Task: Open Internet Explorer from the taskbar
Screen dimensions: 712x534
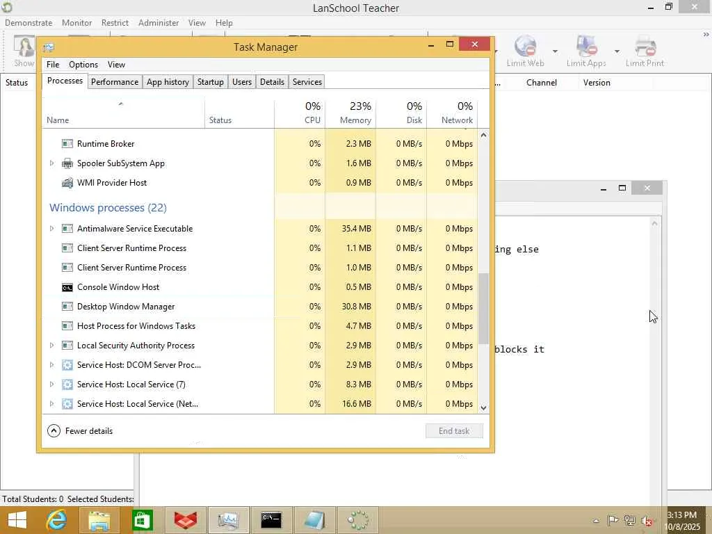Action: [x=57, y=520]
